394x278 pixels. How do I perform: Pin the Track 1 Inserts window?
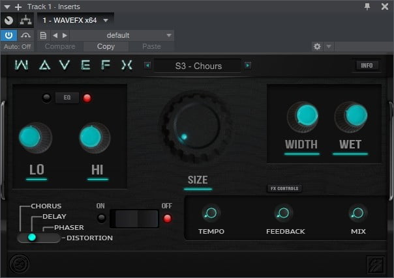(x=367, y=7)
